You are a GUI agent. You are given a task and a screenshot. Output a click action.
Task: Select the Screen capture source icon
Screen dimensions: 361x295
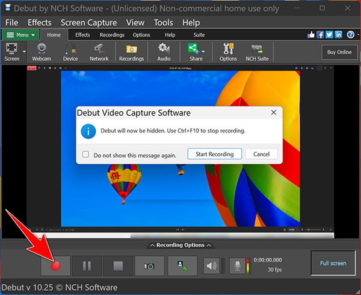[x=12, y=52]
